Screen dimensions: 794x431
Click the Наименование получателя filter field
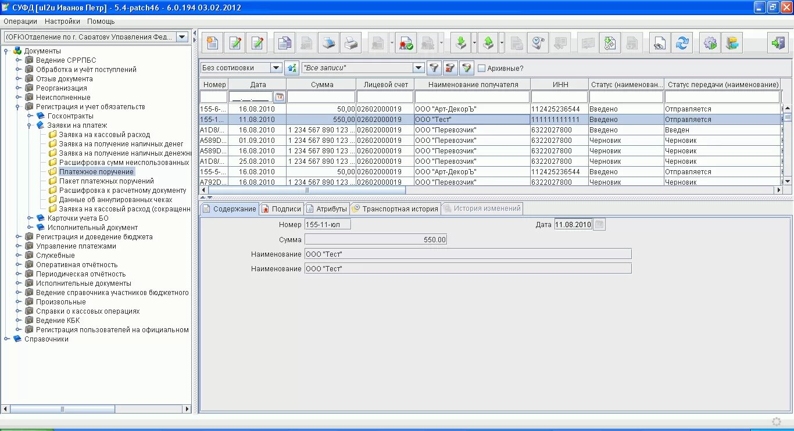point(473,97)
